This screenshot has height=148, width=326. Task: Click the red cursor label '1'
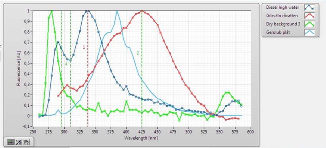coord(84,47)
